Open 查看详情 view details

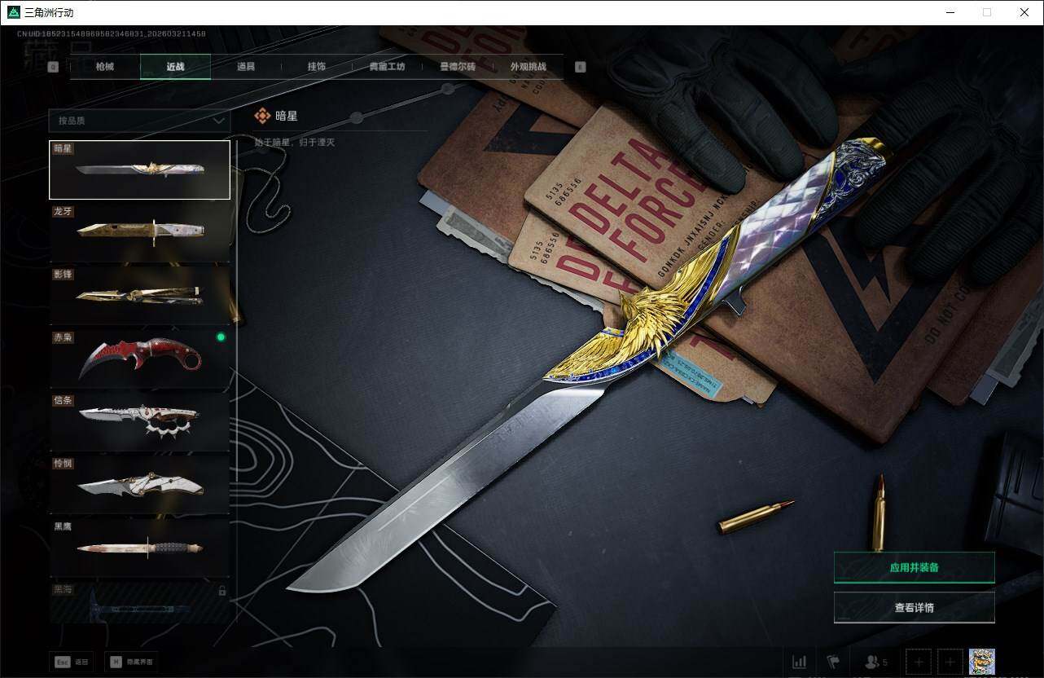pyautogui.click(x=914, y=607)
